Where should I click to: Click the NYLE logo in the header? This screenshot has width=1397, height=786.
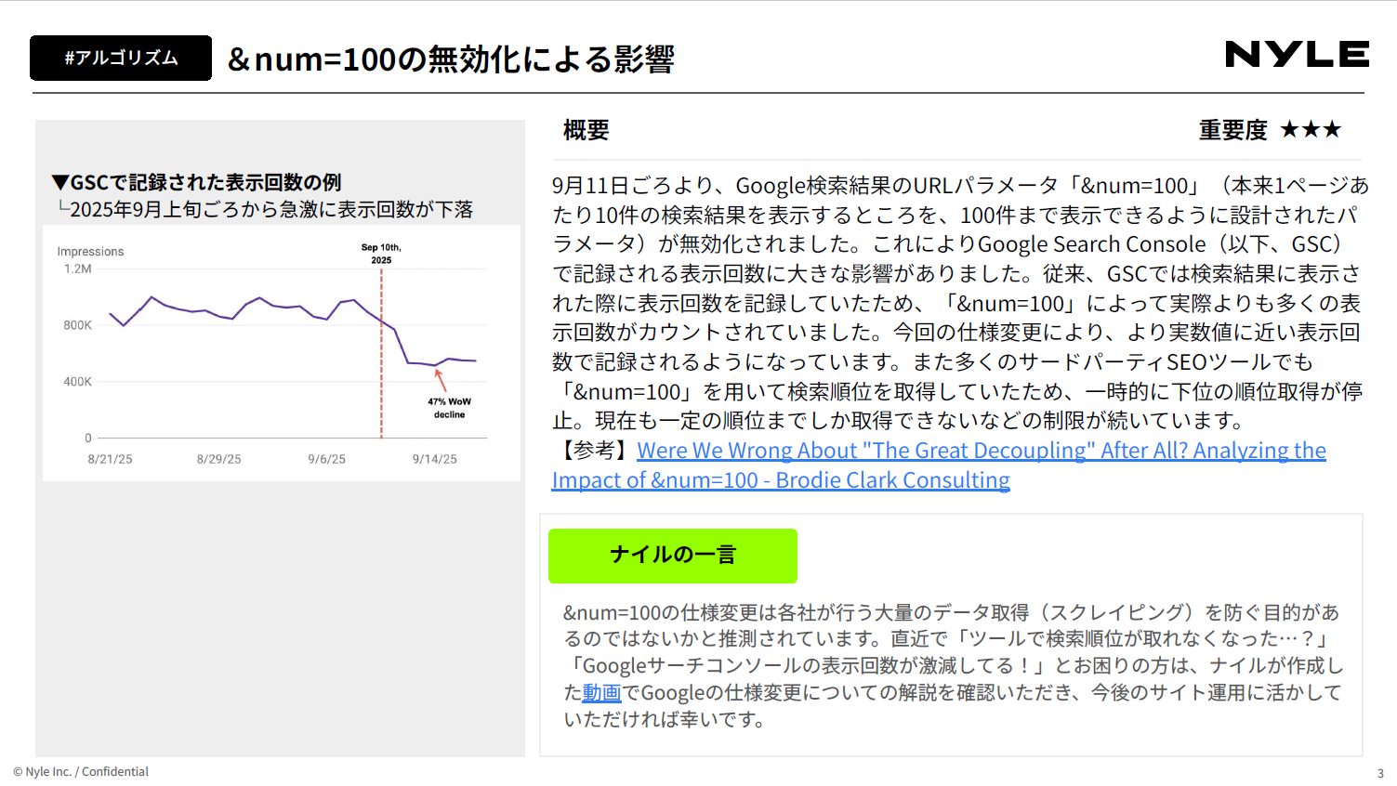tap(1297, 55)
